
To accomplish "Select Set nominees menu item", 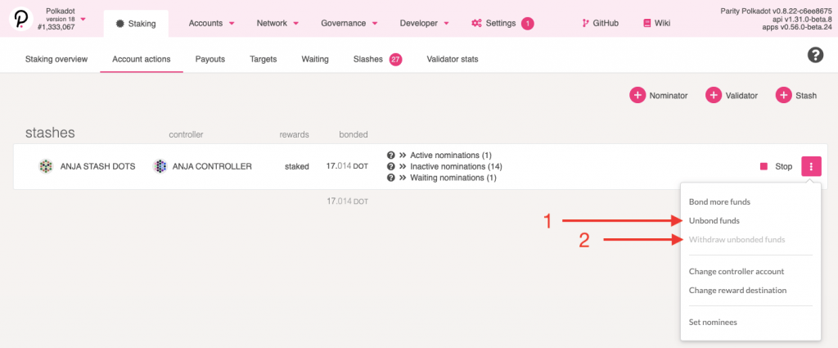I will [713, 323].
